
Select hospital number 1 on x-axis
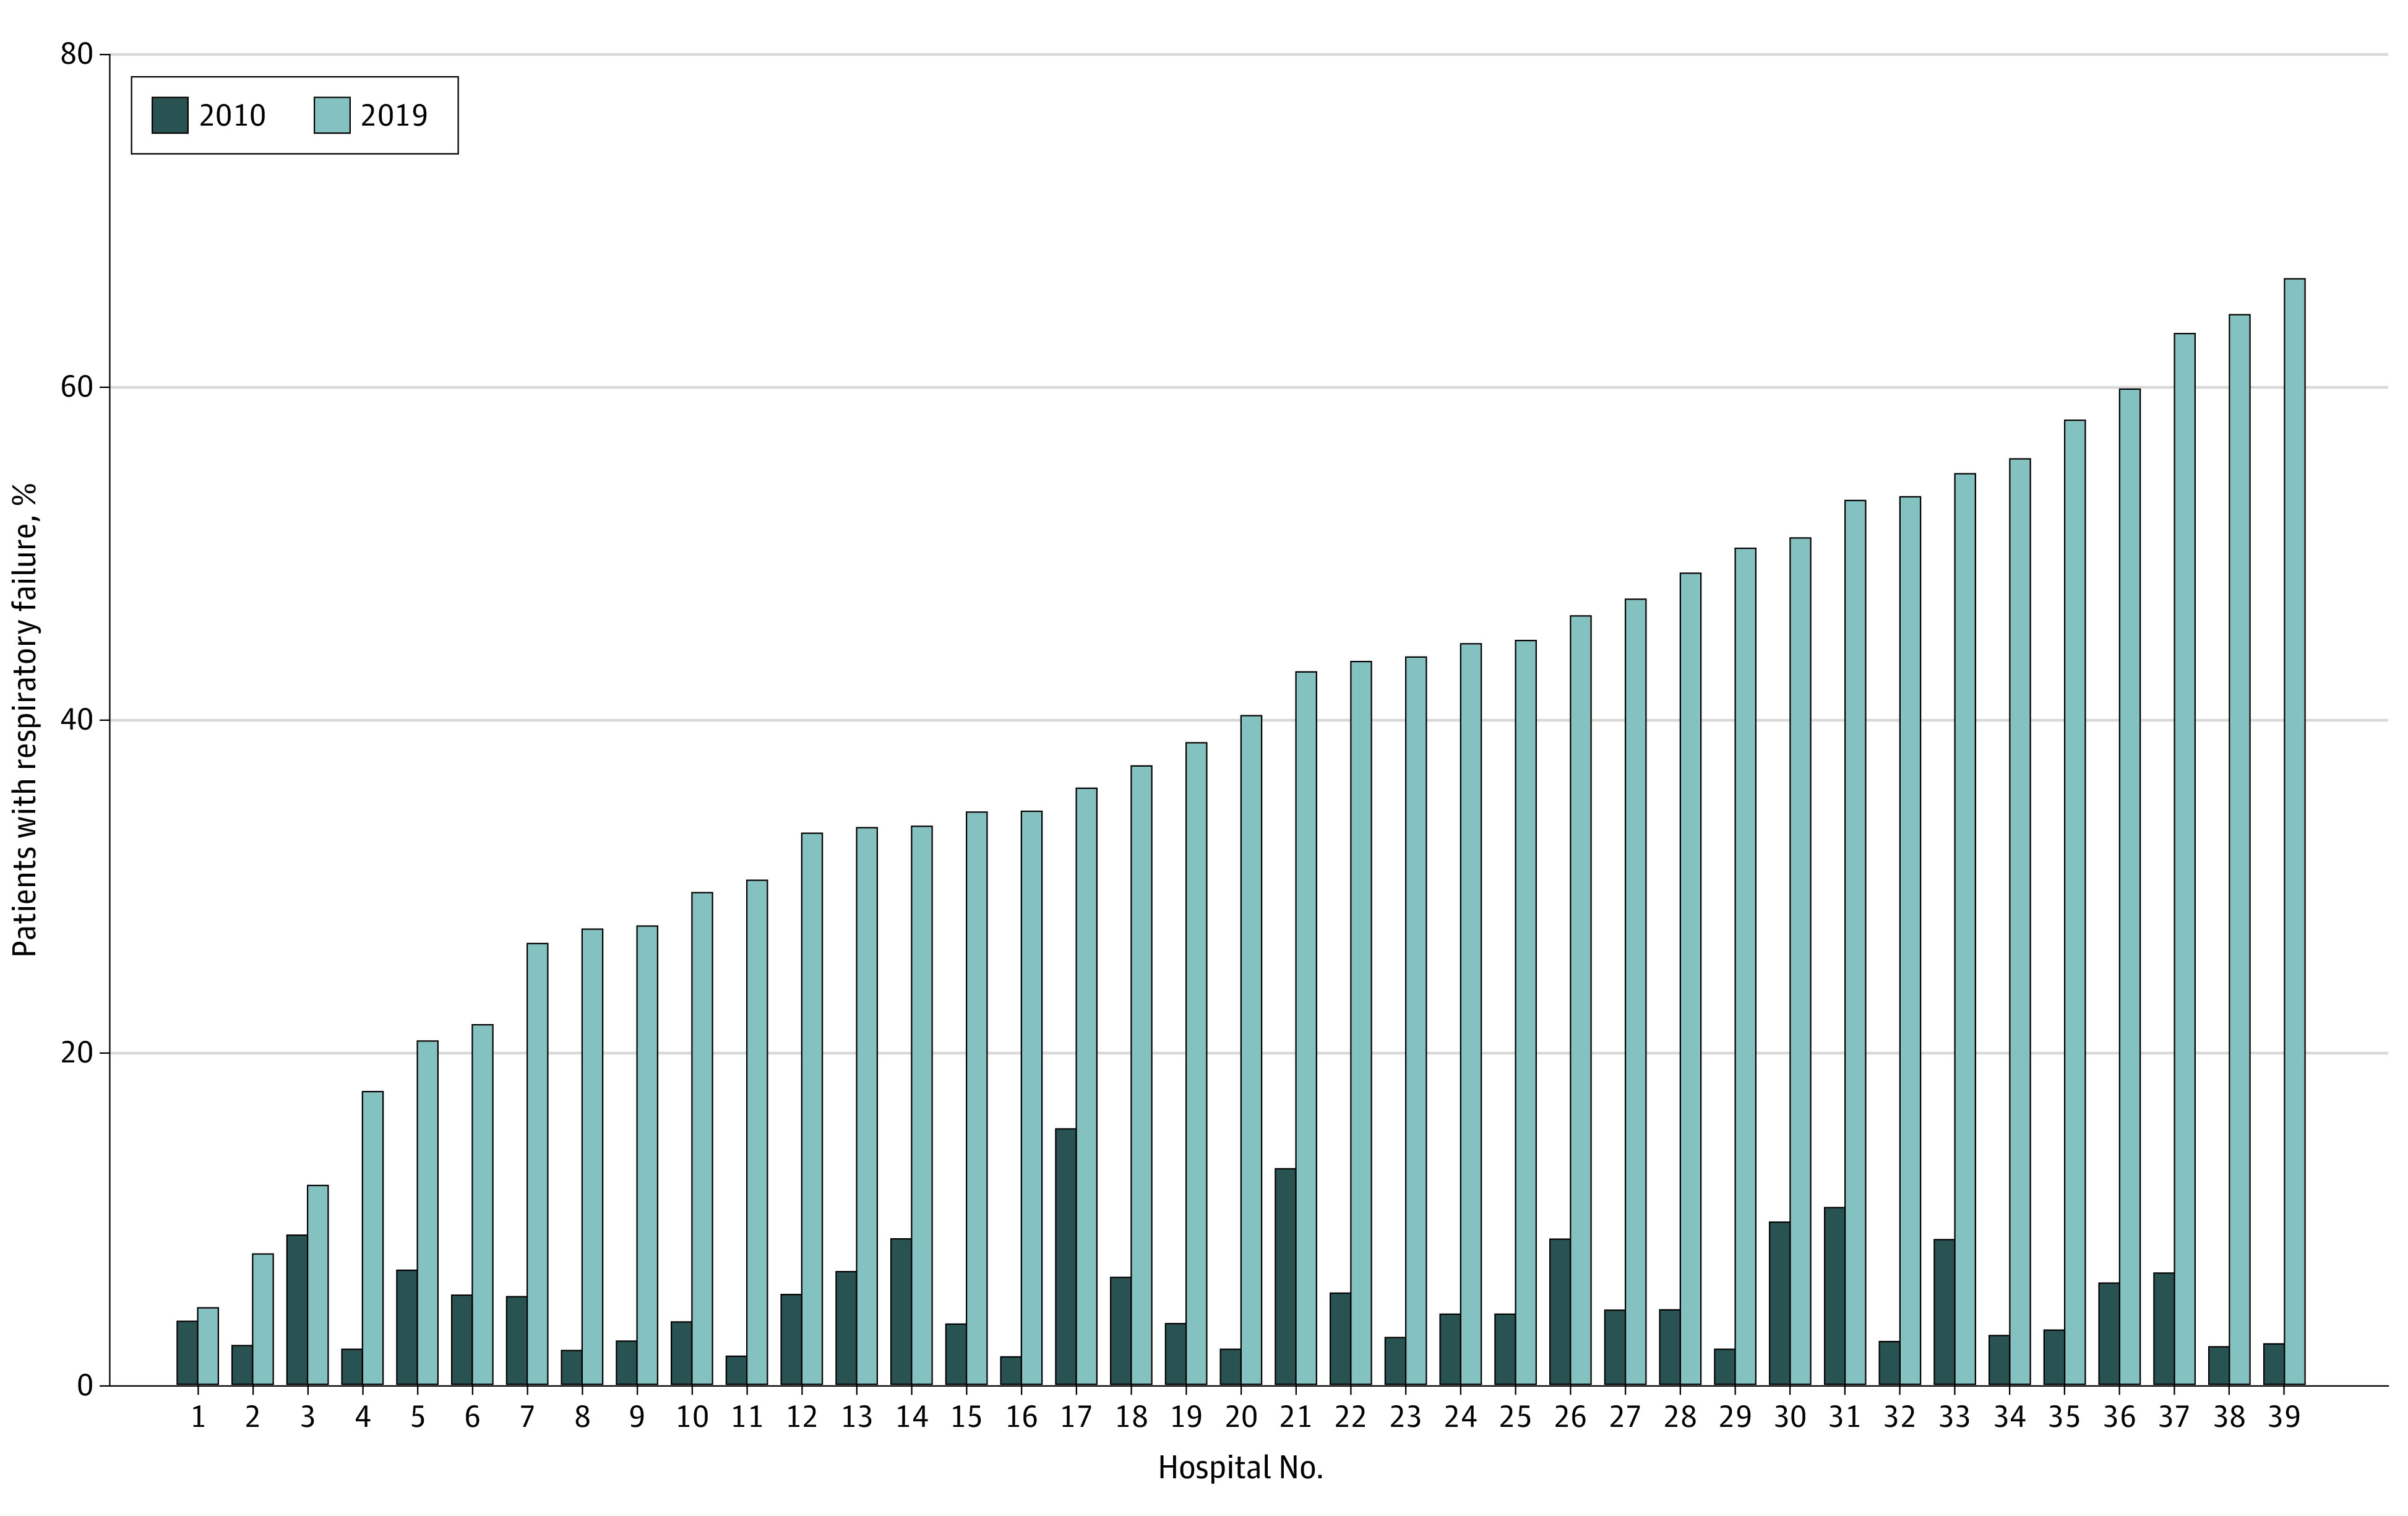pyautogui.click(x=198, y=1418)
